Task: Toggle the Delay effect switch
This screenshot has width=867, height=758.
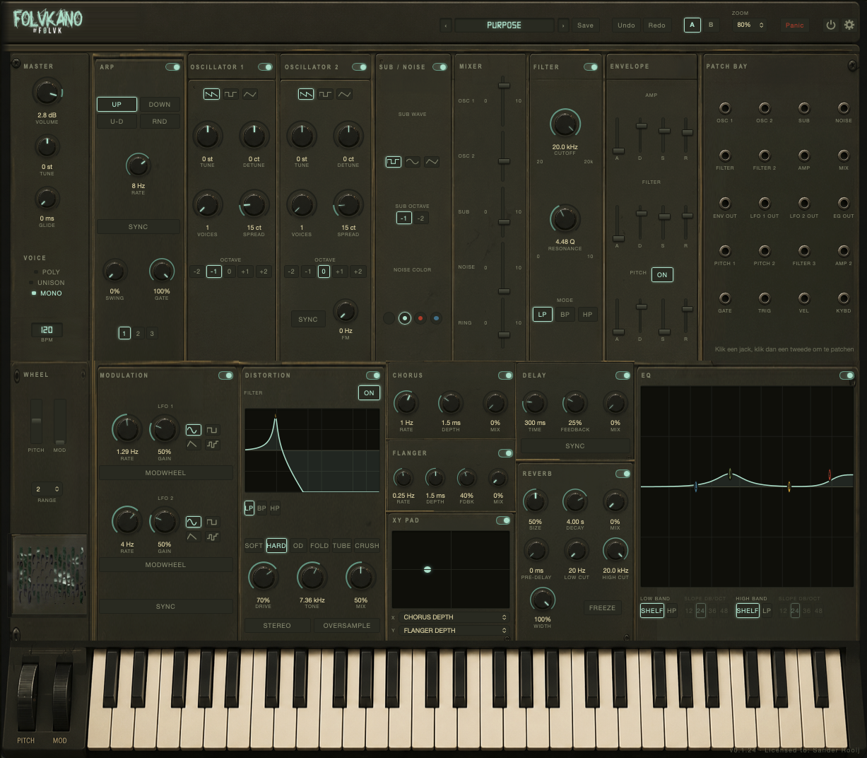Action: tap(623, 375)
